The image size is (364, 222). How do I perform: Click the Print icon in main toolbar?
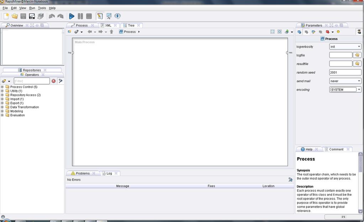(41, 16)
